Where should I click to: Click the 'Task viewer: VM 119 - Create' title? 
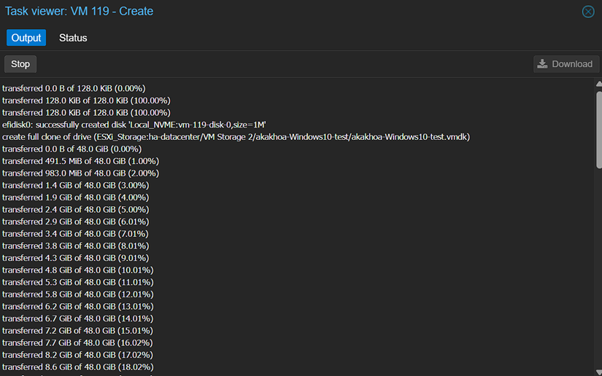(x=80, y=12)
